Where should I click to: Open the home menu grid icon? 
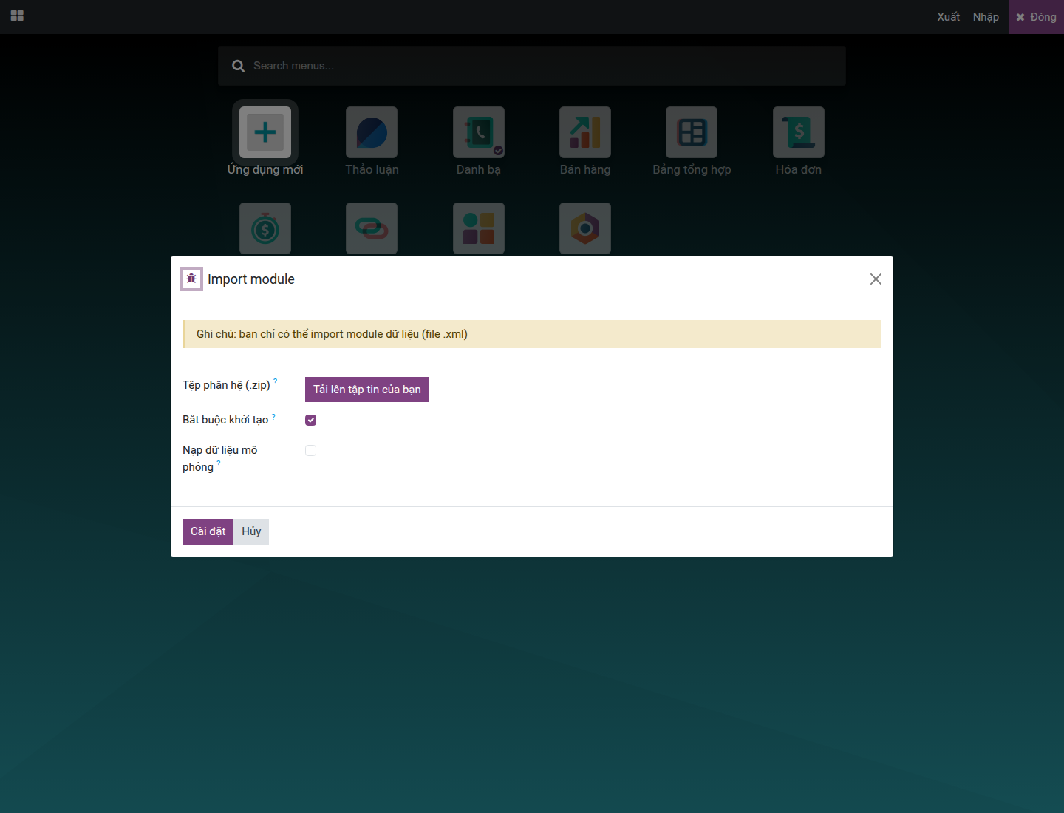coord(17,16)
